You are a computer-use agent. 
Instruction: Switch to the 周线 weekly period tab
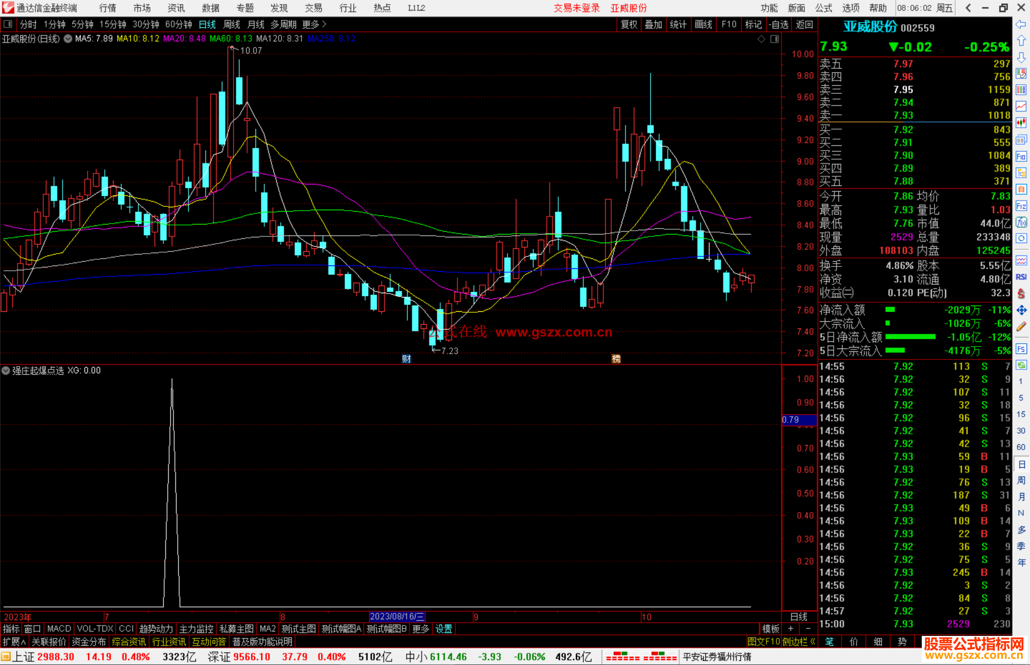tap(232, 24)
